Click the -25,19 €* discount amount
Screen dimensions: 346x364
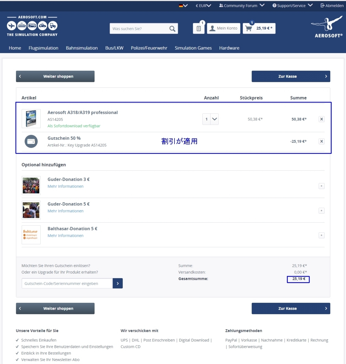pyautogui.click(x=298, y=141)
